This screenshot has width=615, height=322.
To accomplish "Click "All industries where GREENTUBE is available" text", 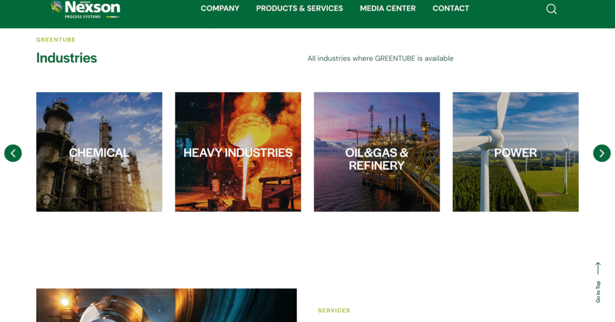I will (x=380, y=59).
